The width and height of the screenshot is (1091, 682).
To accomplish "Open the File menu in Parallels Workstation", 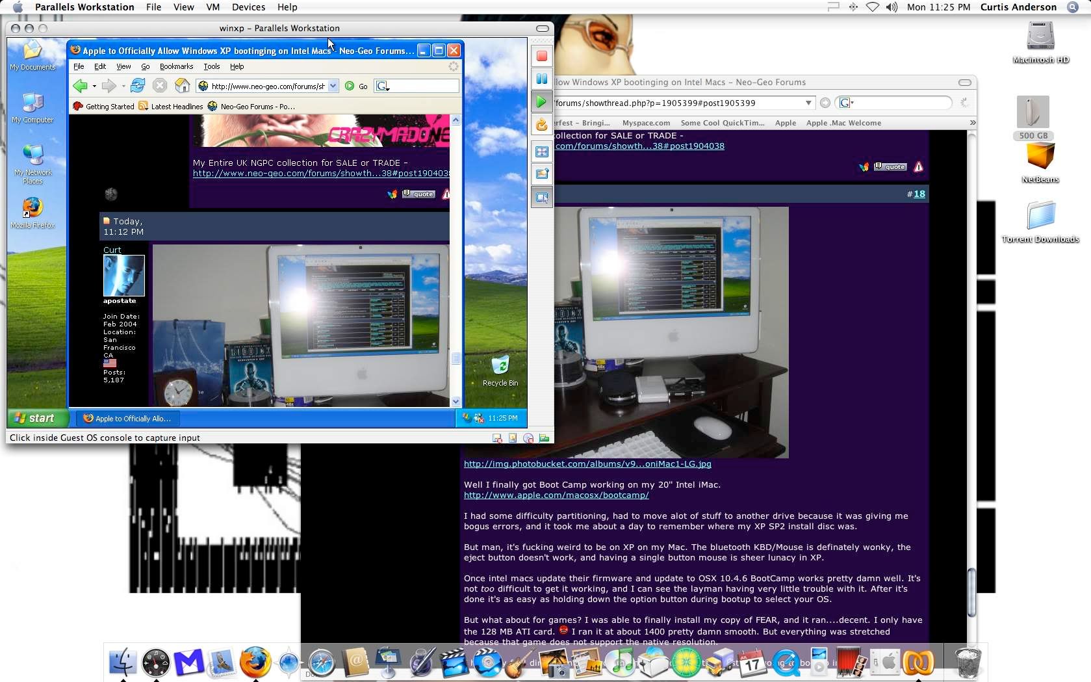I will tap(154, 7).
